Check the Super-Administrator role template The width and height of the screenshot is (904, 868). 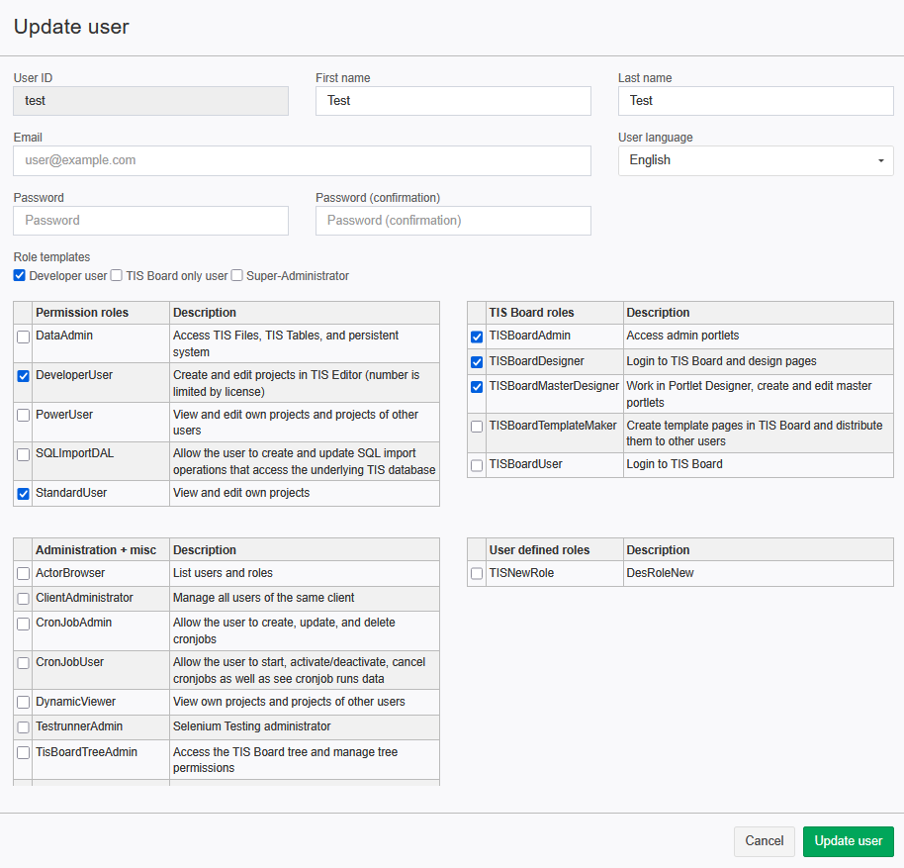(237, 276)
